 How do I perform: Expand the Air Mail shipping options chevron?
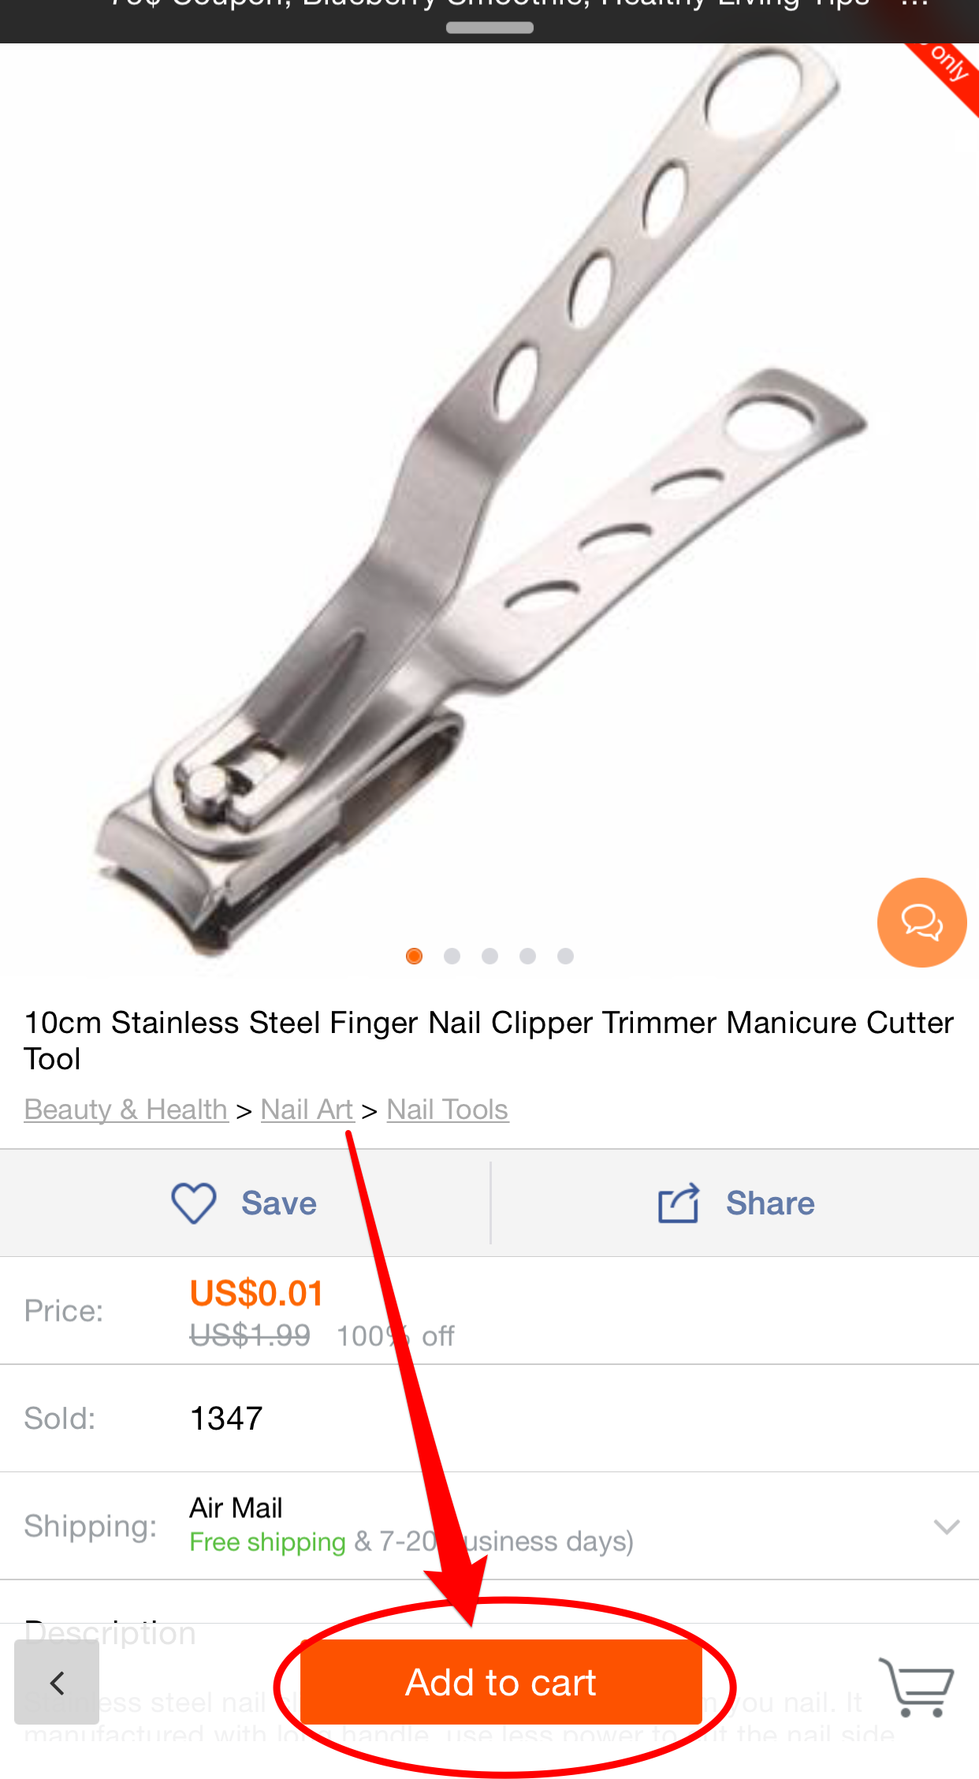coord(946,1526)
